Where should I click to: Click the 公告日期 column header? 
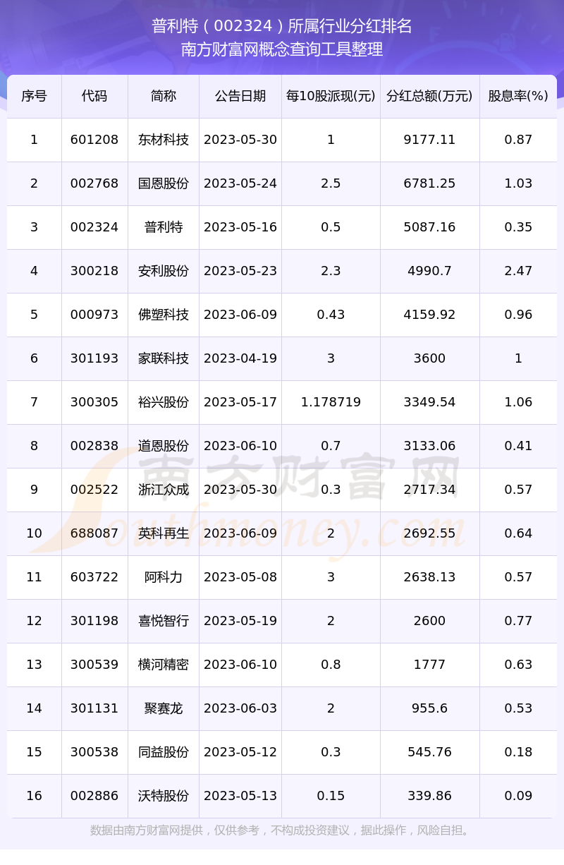point(240,96)
